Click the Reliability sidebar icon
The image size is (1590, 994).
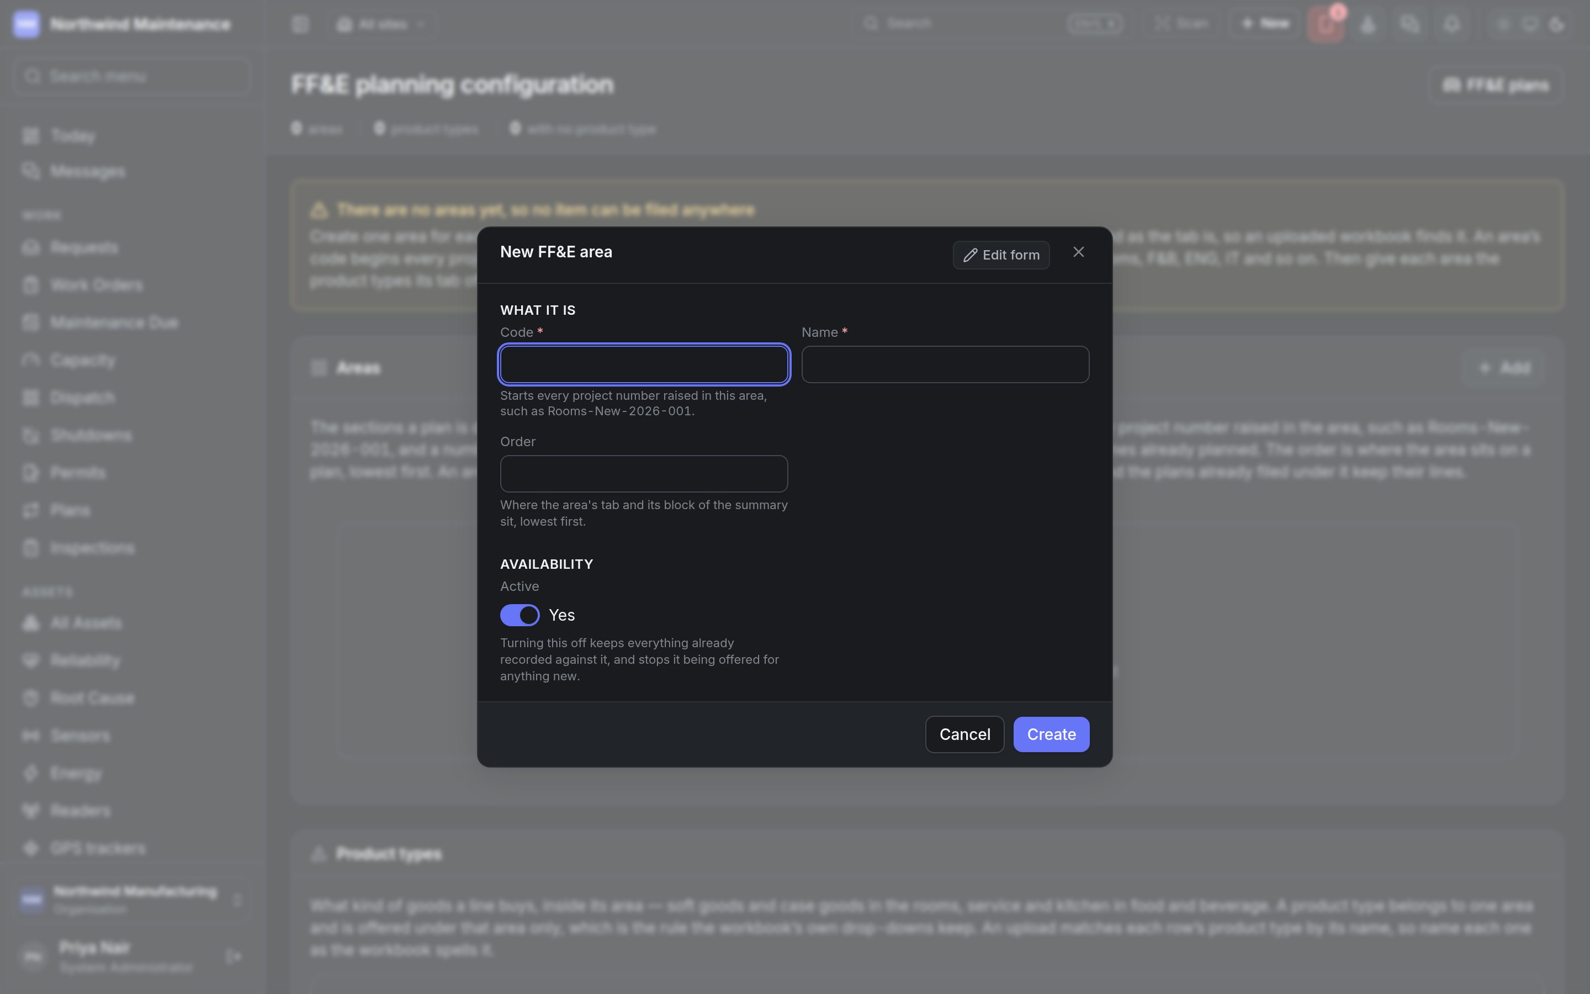[x=31, y=660]
